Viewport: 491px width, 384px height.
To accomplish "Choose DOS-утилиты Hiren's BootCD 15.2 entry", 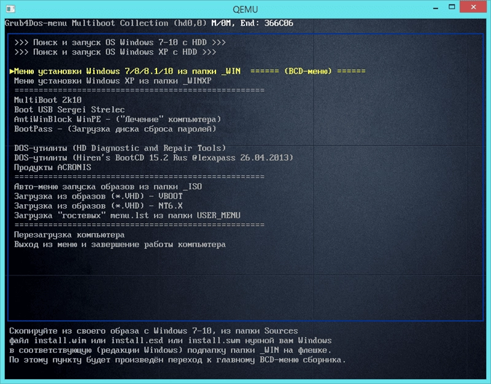I will coord(154,158).
